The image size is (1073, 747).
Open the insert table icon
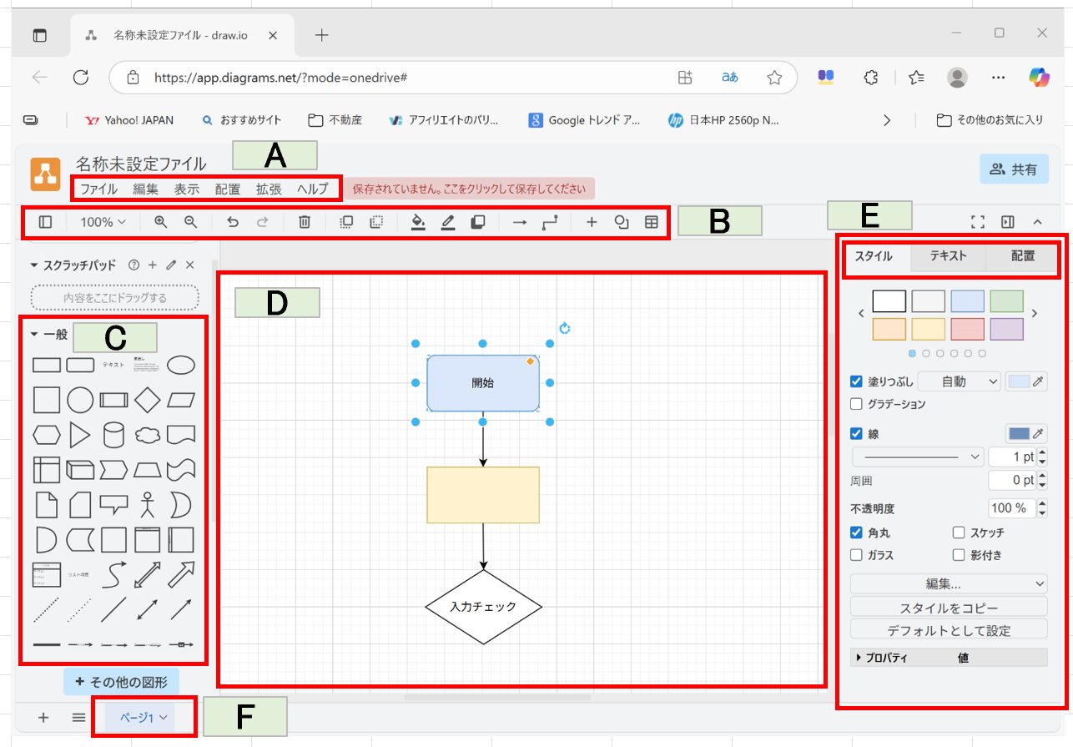tap(651, 222)
